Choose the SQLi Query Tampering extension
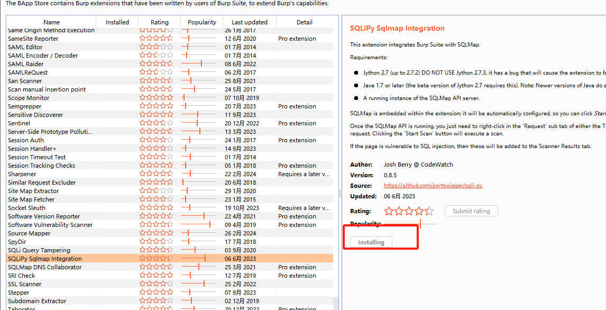The height and width of the screenshot is (310, 606). point(170,250)
